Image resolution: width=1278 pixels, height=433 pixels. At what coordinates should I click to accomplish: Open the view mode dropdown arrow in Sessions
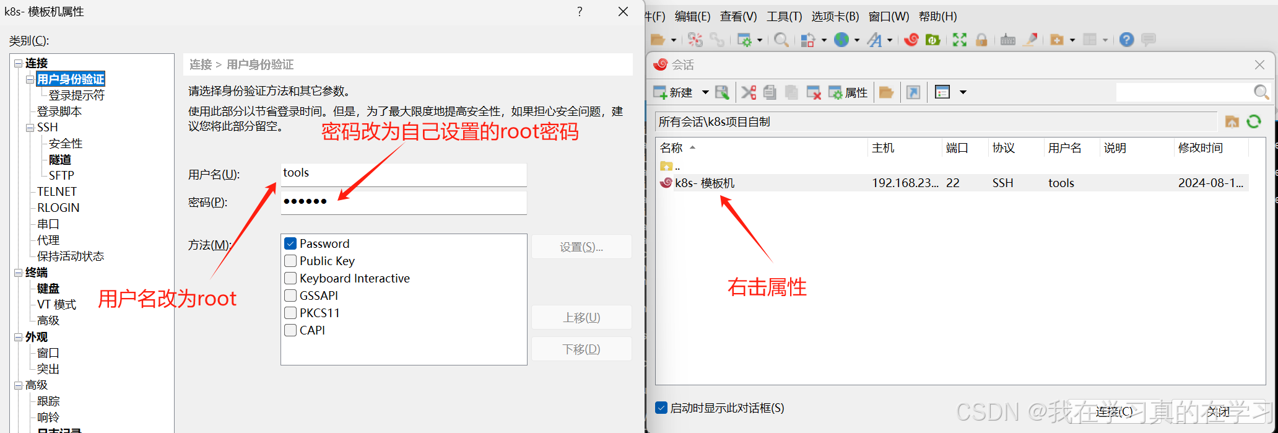pyautogui.click(x=963, y=92)
